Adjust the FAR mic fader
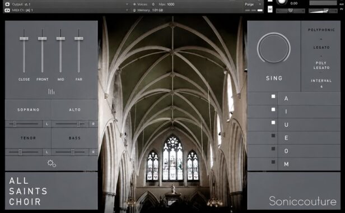 (79, 39)
